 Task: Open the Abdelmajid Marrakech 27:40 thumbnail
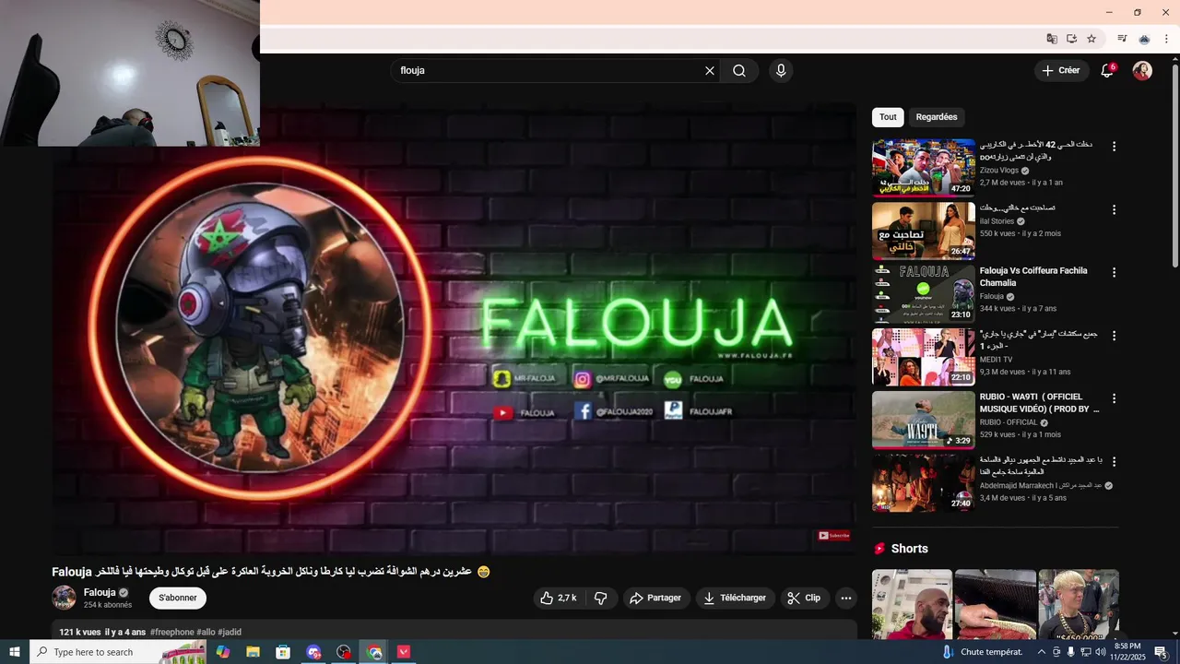point(924,482)
